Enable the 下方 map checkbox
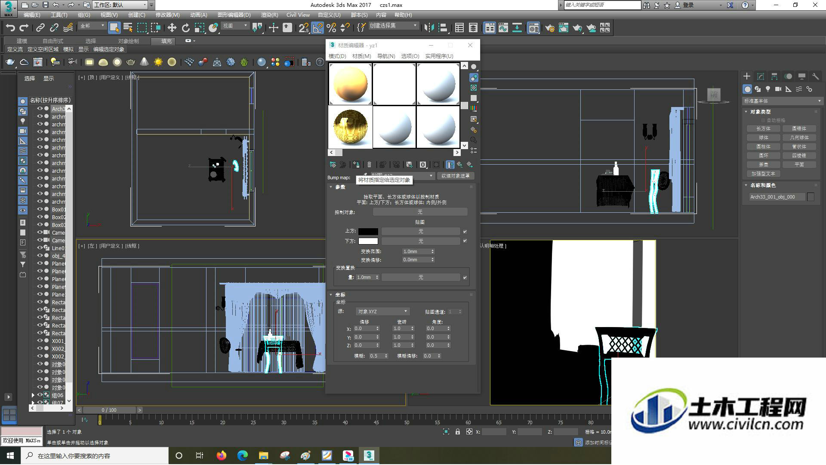826x465 pixels. click(x=465, y=241)
